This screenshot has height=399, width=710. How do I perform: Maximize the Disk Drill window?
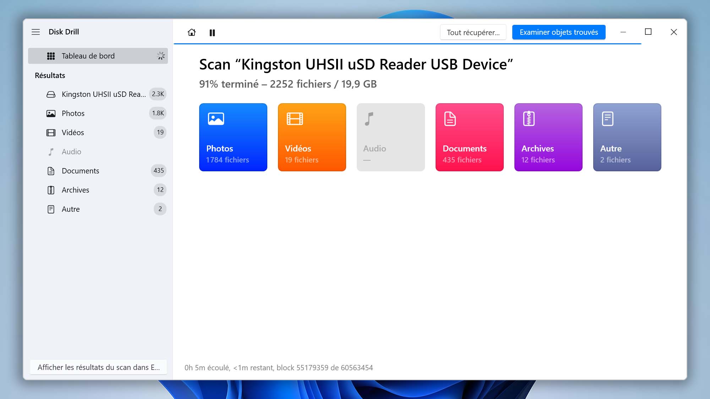coord(648,32)
